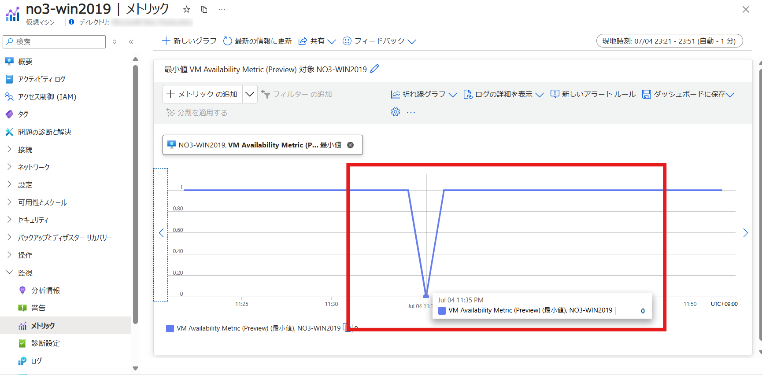Image resolution: width=762 pixels, height=375 pixels.
Task: Open アクティビティ ログ in sidebar
Action: tap(41, 79)
